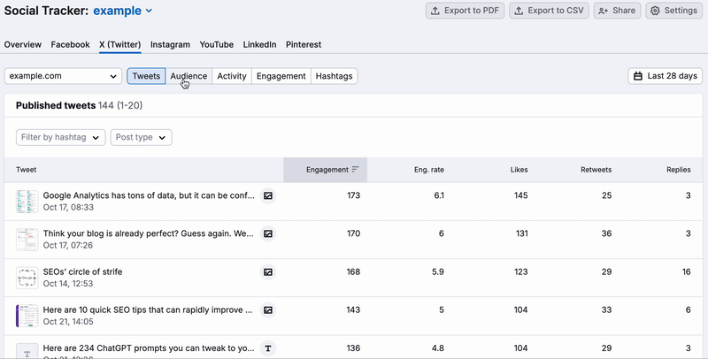708x359 pixels.
Task: Click the image post icon on 'SEOs' circle of strife'
Action: pos(268,272)
